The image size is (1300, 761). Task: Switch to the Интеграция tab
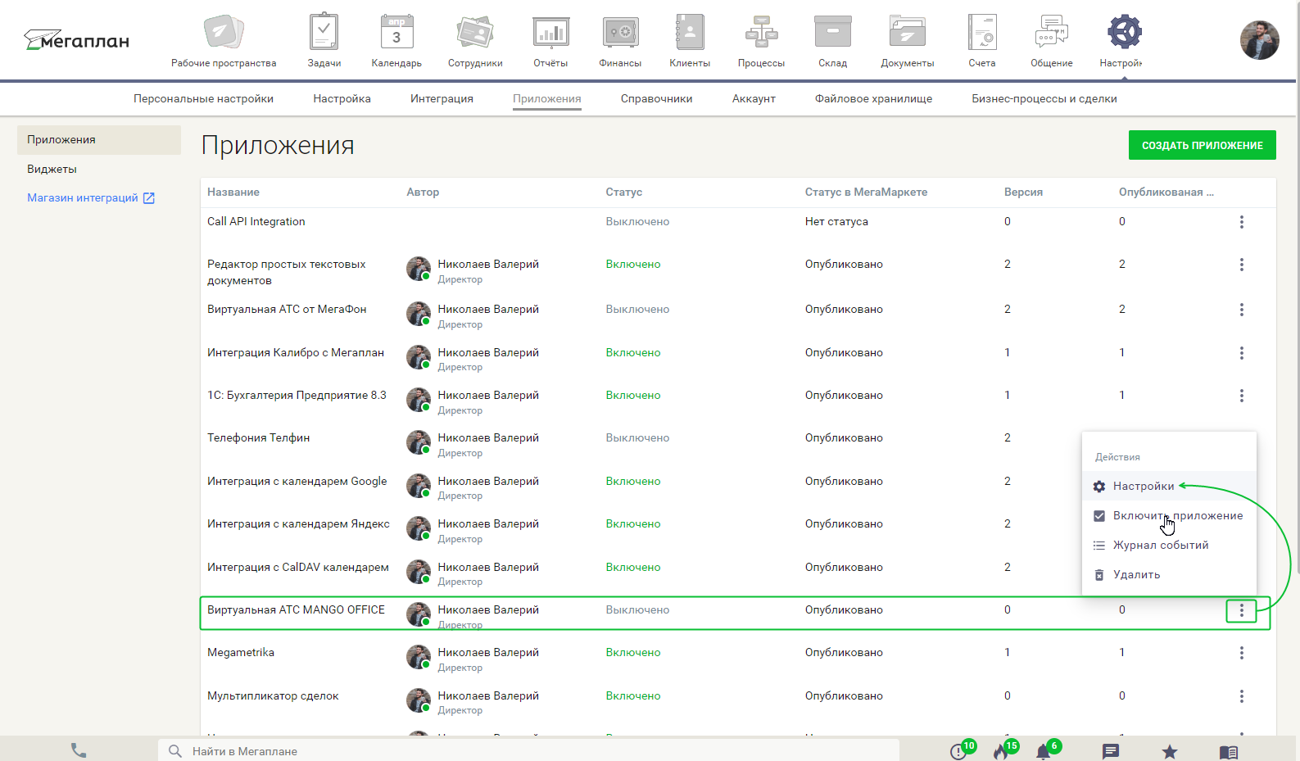(x=442, y=98)
